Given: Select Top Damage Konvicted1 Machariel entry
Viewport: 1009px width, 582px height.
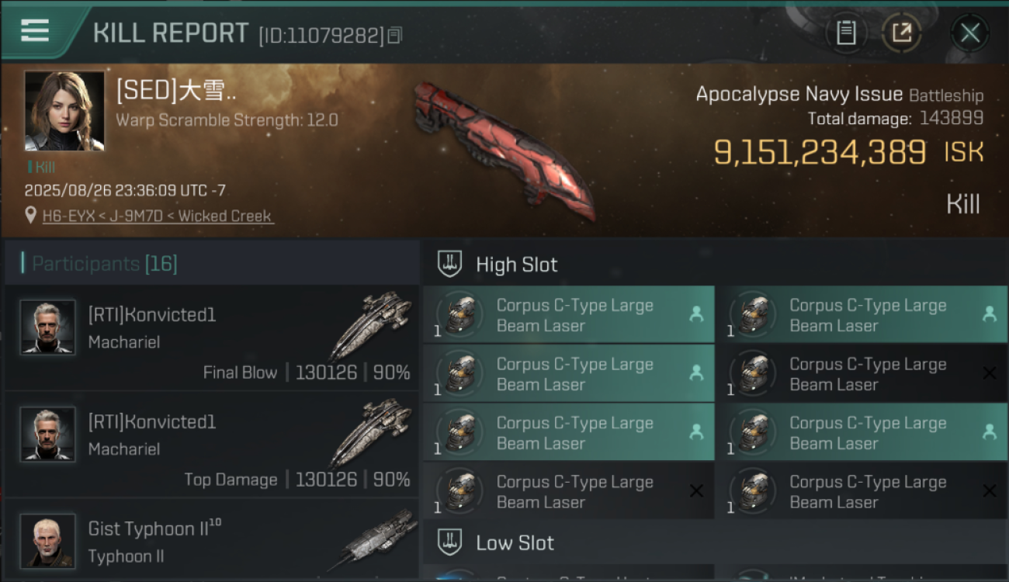Looking at the screenshot, I should pyautogui.click(x=211, y=445).
